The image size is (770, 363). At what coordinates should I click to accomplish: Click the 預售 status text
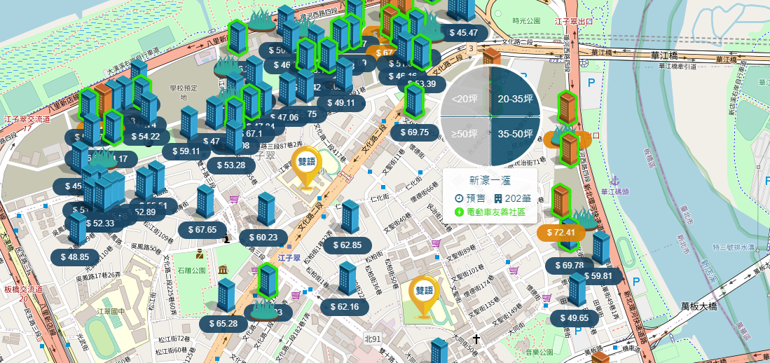click(475, 198)
